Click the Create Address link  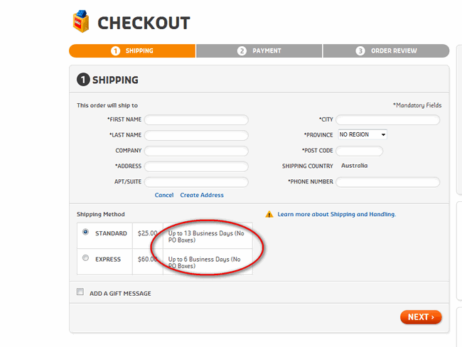tap(202, 195)
